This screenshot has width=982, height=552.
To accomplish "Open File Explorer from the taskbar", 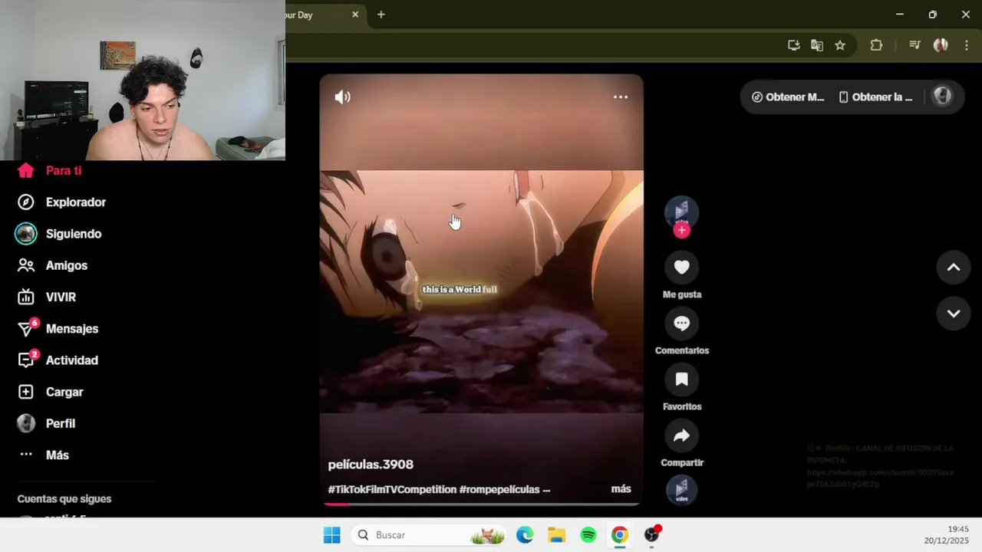I will click(556, 535).
